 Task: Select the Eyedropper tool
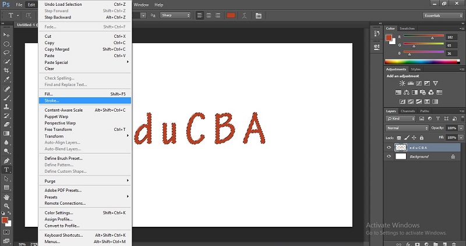pos(6,79)
